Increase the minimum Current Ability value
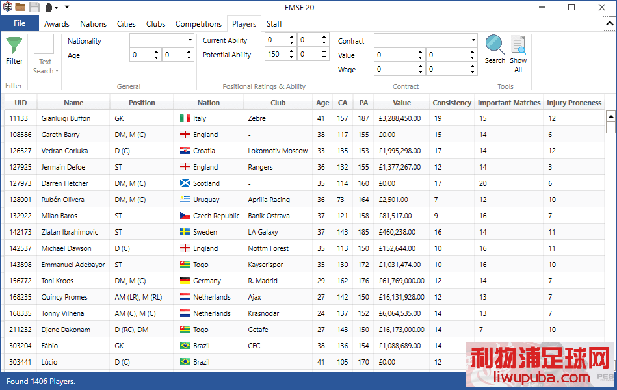Screen dimensions: 617x390 click(x=291, y=37)
